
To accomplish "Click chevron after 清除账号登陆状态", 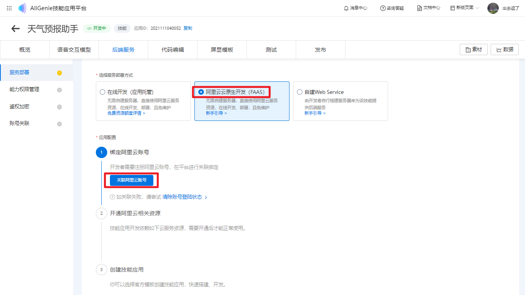I will (206, 198).
